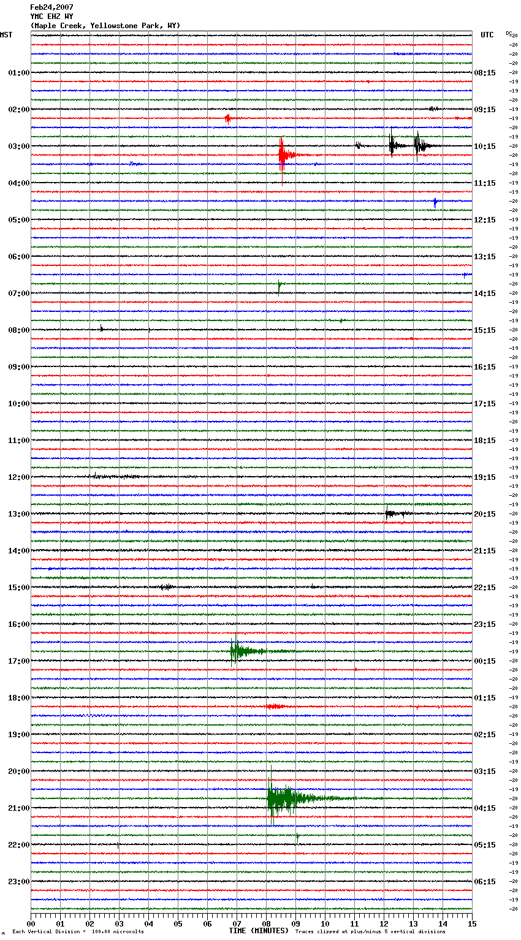This screenshot has width=521, height=940.
Task: Click the MST column header
Action: (6, 35)
